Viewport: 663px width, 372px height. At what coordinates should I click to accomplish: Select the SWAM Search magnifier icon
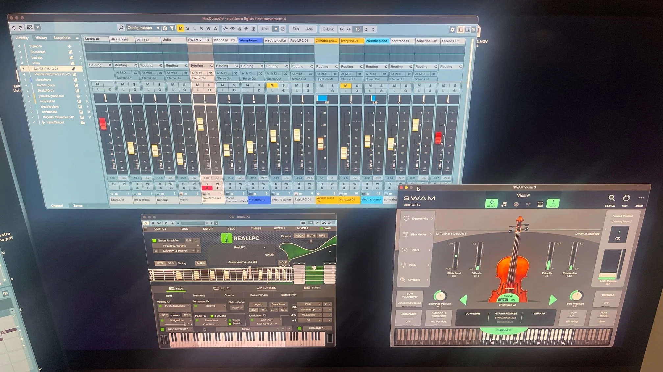pyautogui.click(x=611, y=198)
